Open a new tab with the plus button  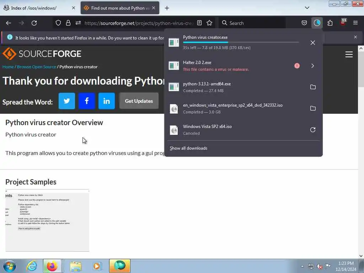click(167, 8)
